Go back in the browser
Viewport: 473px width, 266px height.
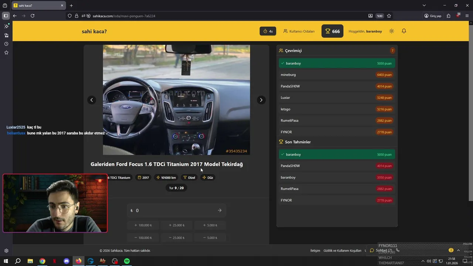point(15,16)
